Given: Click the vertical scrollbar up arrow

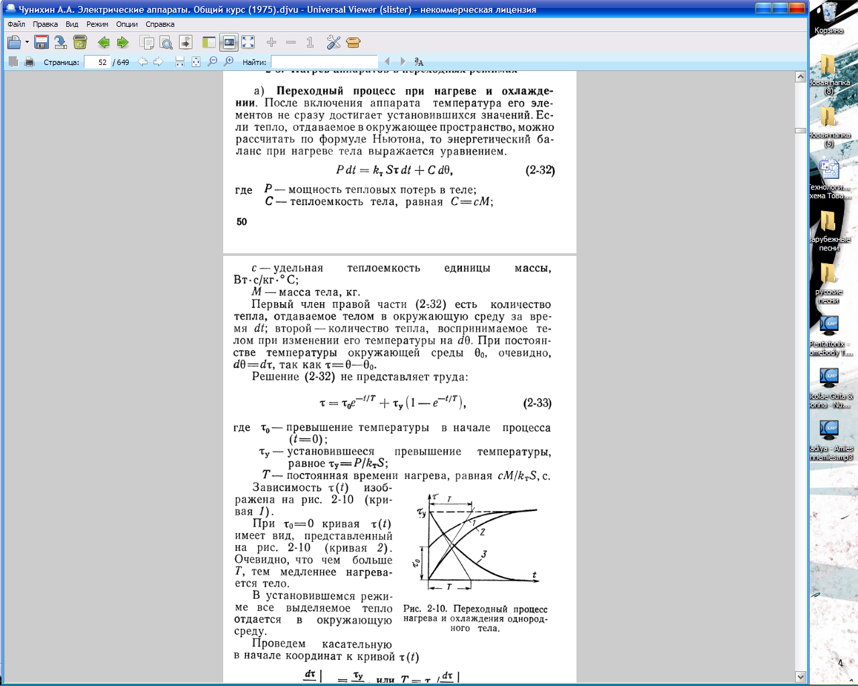Looking at the screenshot, I should [800, 76].
